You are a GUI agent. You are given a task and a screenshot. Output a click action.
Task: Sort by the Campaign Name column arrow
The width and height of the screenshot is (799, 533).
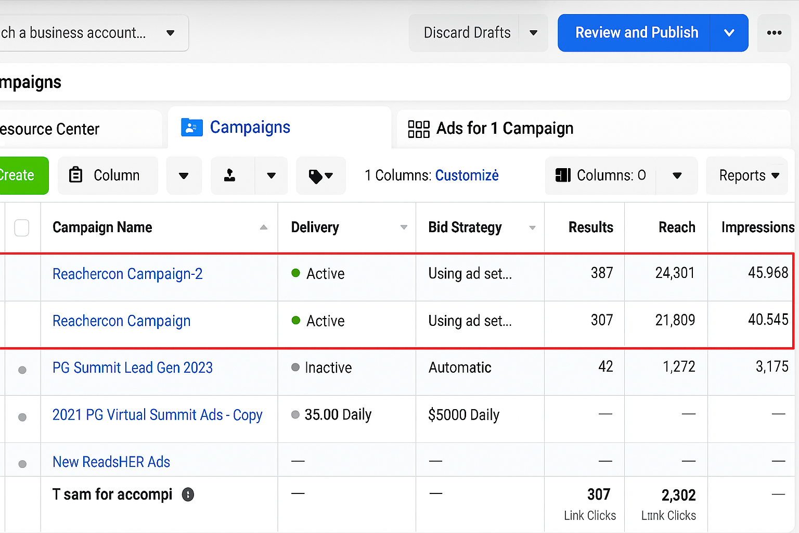[x=264, y=227]
